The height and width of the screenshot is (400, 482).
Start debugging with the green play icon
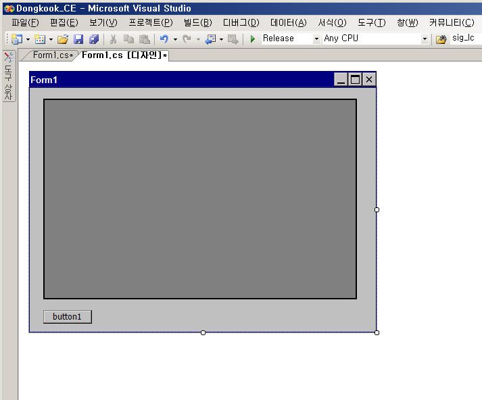(x=253, y=39)
